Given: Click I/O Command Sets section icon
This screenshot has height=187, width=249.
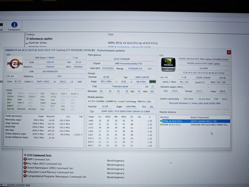Looking at the screenshot, I should point(25,155).
